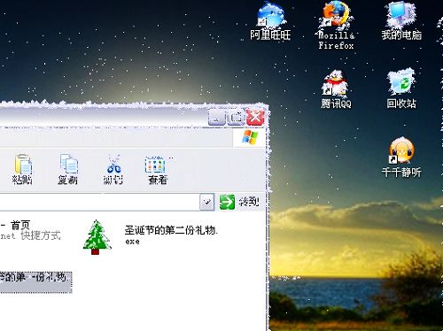This screenshot has width=443, height=331.
Task: Open the 腾讯QQ desktop shortcut
Action: tap(336, 89)
